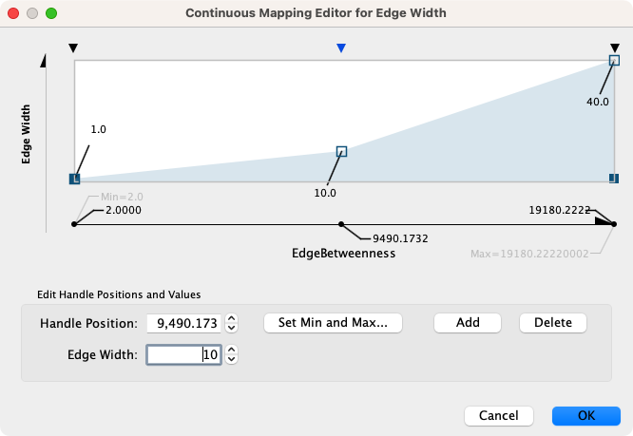Viewport: 633px width, 436px height.
Task: Open Set Min and Max dialog
Action: click(333, 323)
